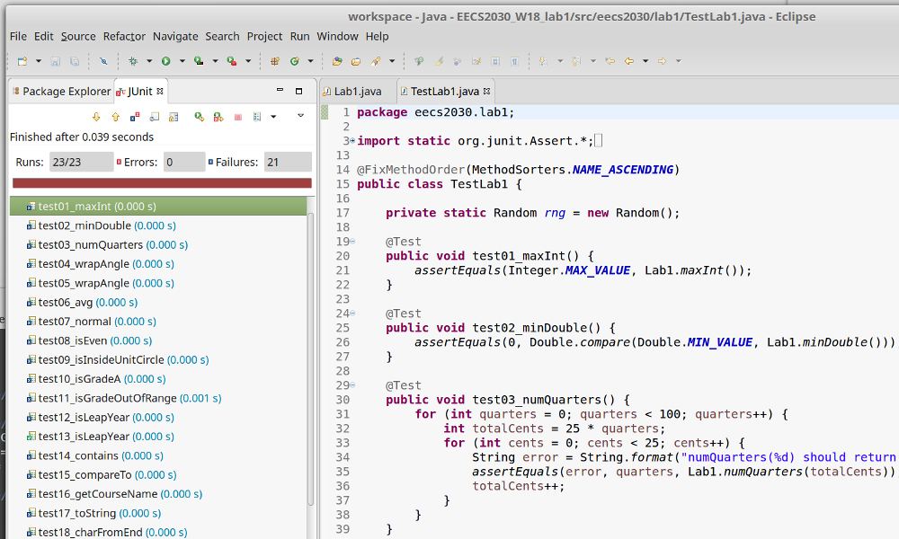This screenshot has width=899, height=539.
Task: Collapse the test01_maxInt method fold marker
Action: pyautogui.click(x=352, y=242)
